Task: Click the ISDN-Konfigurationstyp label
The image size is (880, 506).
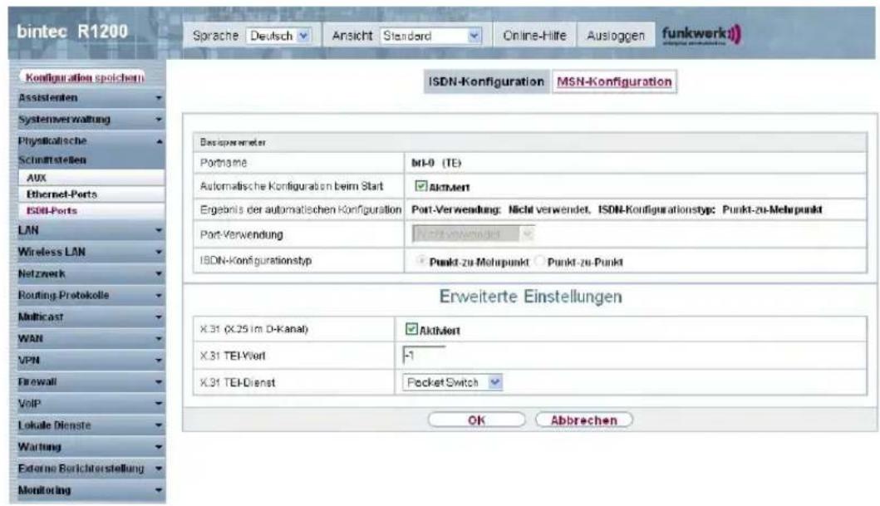Action: (255, 260)
